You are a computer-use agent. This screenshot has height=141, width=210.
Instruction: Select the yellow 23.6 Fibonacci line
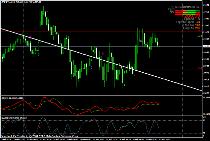[x=101, y=37]
